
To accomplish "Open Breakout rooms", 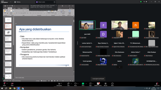I will [x=98, y=84].
